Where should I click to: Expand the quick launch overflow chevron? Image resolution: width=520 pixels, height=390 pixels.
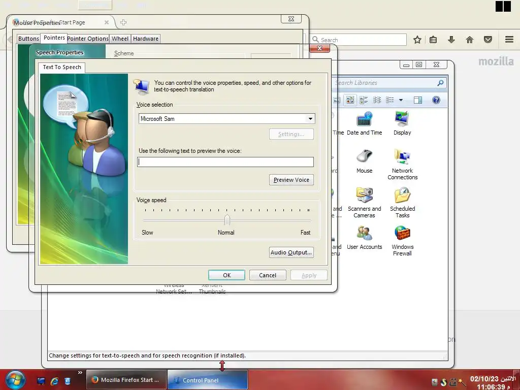coord(80,373)
